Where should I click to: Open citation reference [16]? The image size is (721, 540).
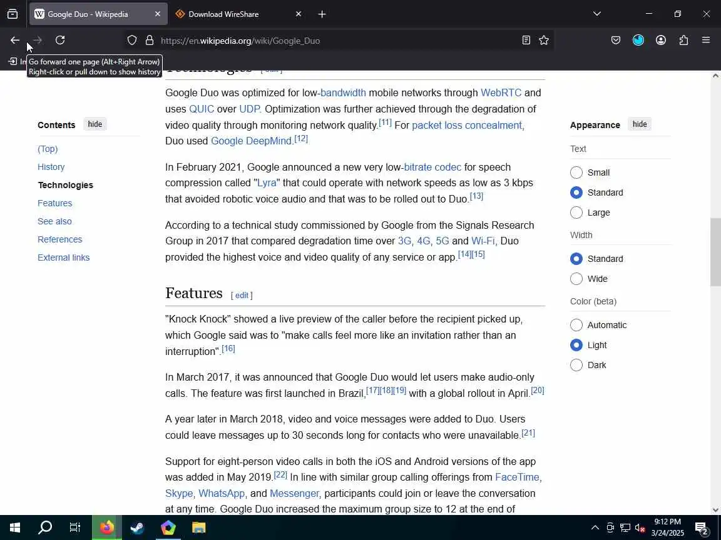(x=228, y=349)
